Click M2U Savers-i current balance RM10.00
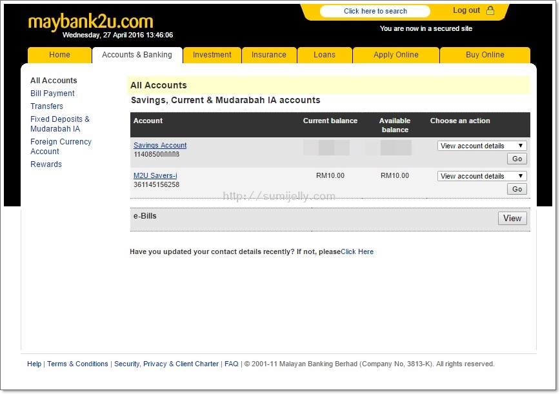The height and width of the screenshot is (394, 560). (x=330, y=175)
